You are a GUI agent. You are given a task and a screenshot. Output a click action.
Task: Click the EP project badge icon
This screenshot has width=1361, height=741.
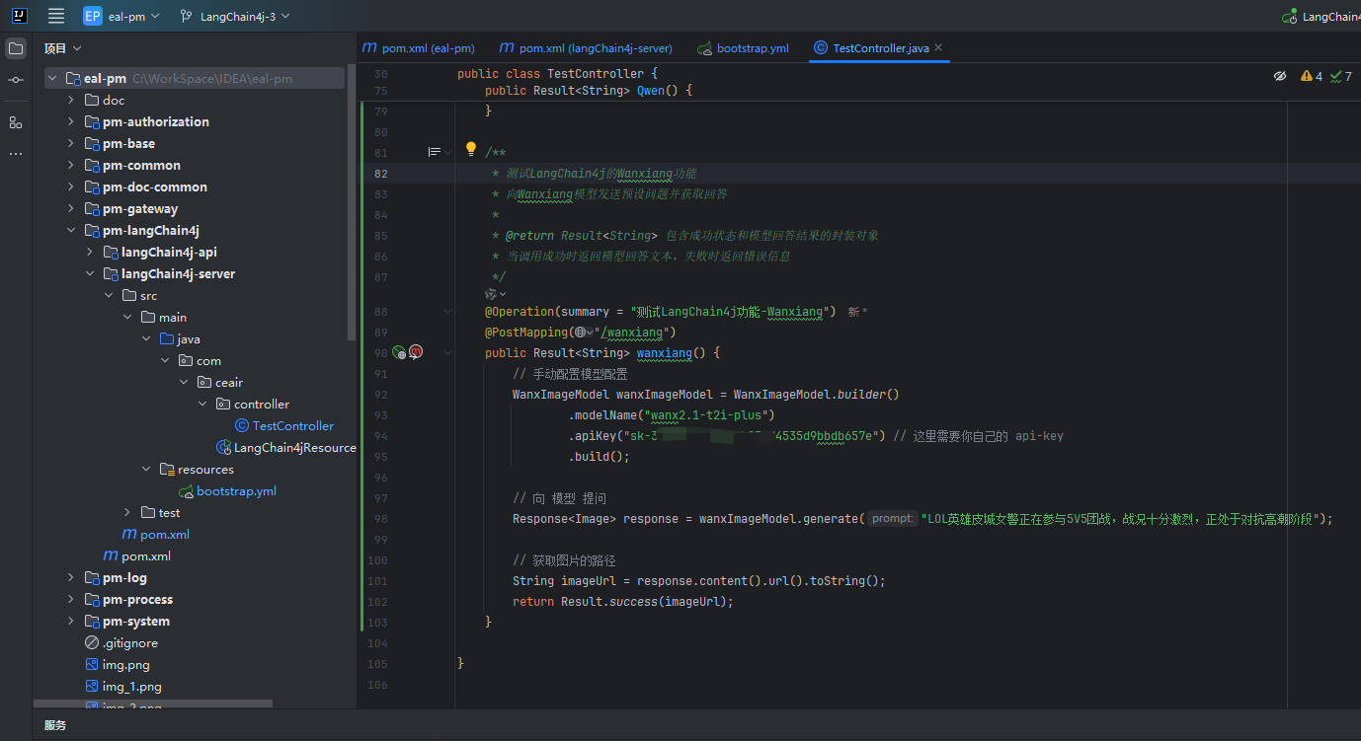click(93, 16)
